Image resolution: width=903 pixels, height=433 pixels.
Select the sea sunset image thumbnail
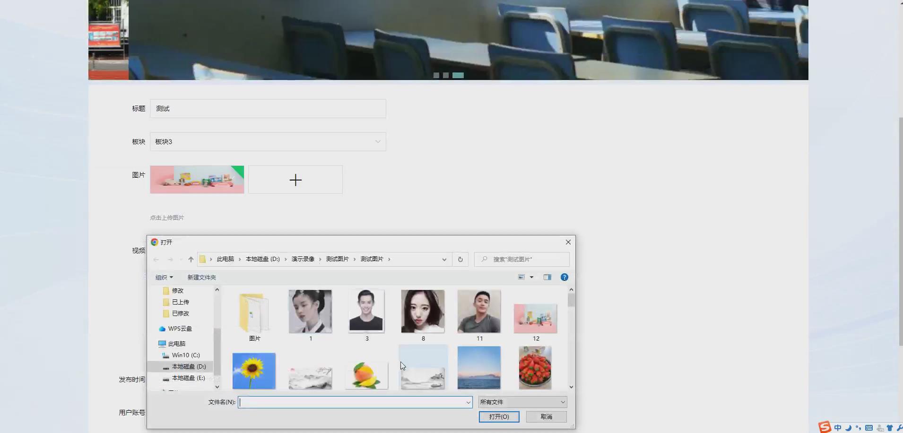pyautogui.click(x=479, y=368)
